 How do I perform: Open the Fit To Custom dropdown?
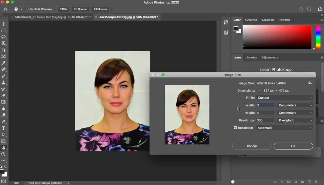tap(285, 98)
